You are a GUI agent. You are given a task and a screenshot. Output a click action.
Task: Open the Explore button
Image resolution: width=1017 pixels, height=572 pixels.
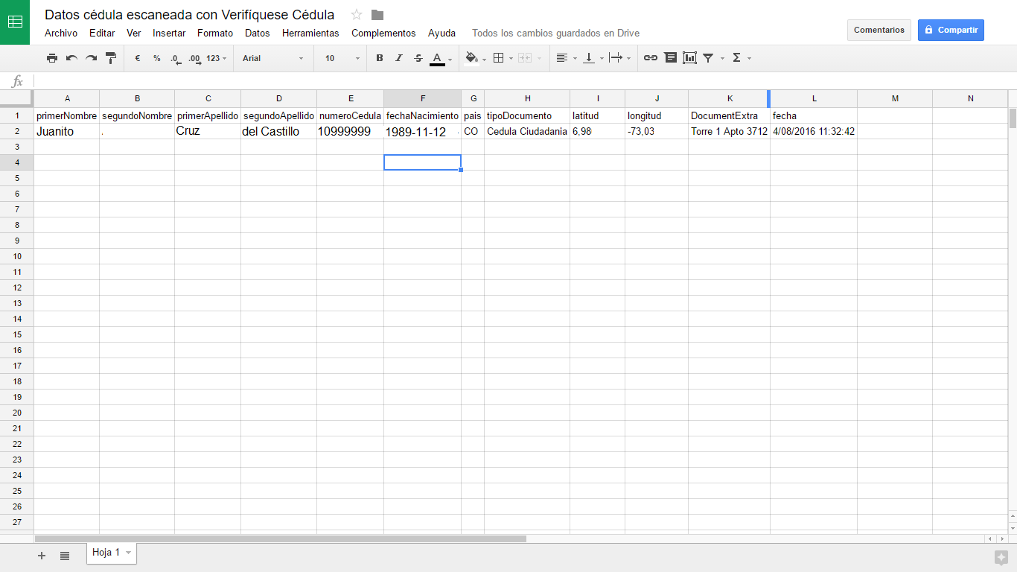point(1001,557)
